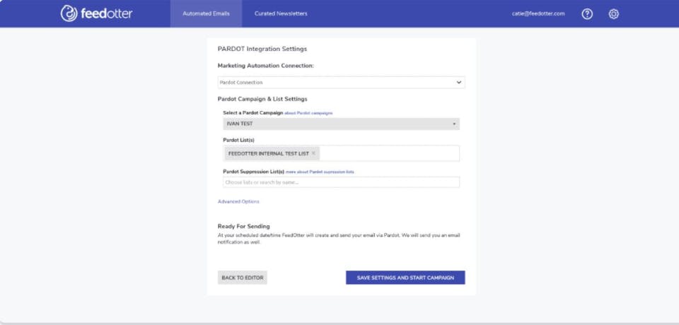Open the IVAN TEST campaign dropdown
Viewport: 679px width, 325px height.
pyautogui.click(x=341, y=124)
